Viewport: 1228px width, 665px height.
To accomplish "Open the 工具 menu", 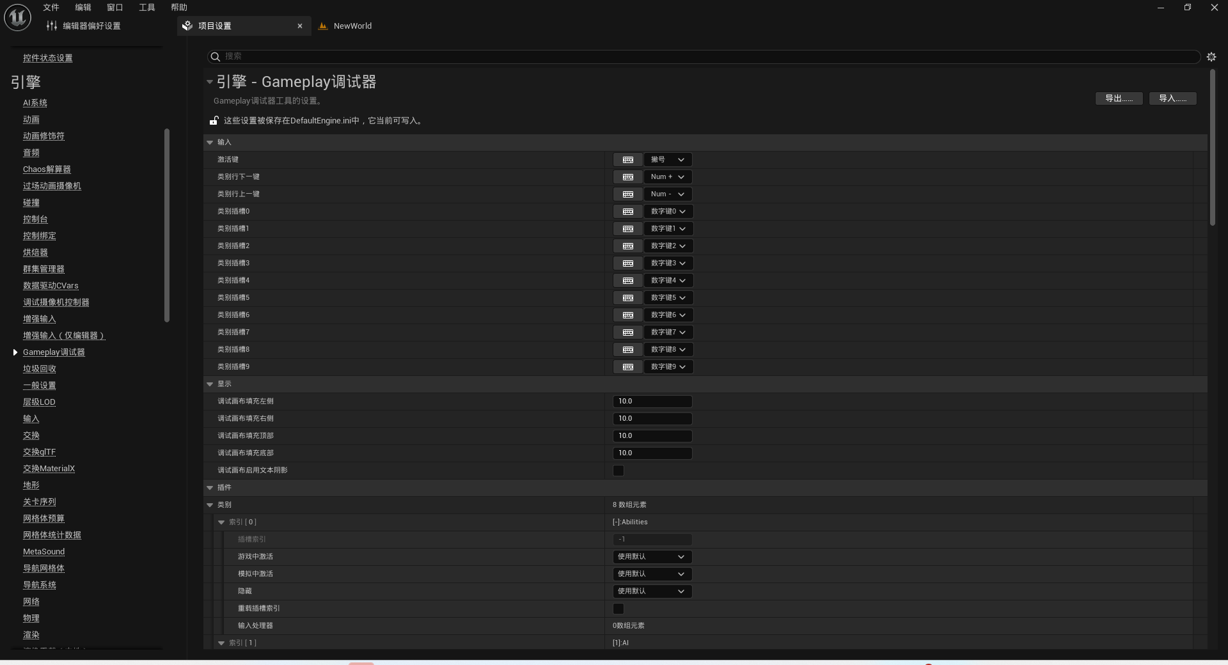I will 147,8.
